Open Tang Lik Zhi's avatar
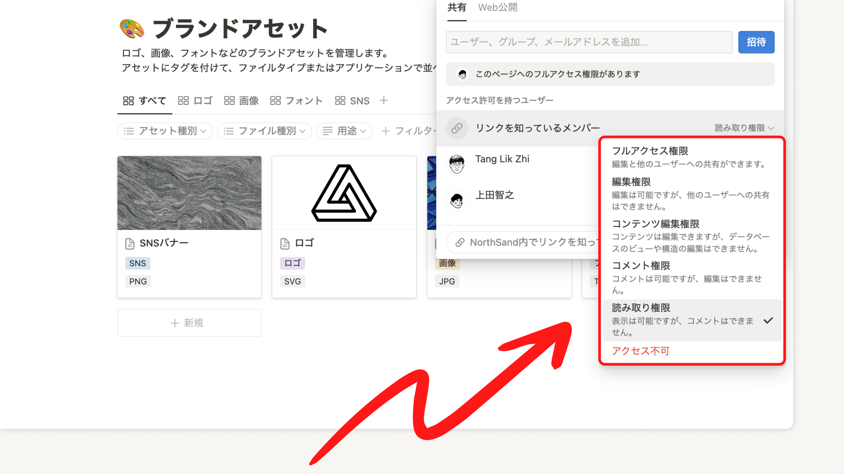 [x=457, y=164]
